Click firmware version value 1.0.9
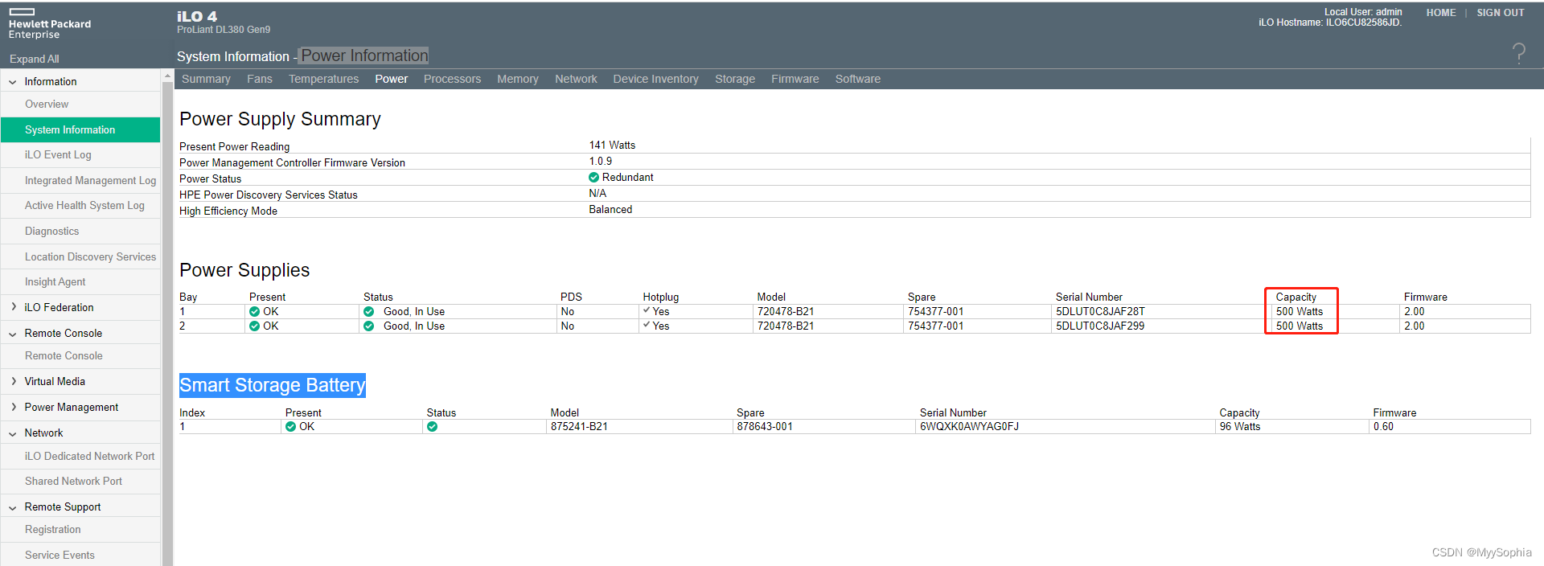1544x566 pixels. 600,162
